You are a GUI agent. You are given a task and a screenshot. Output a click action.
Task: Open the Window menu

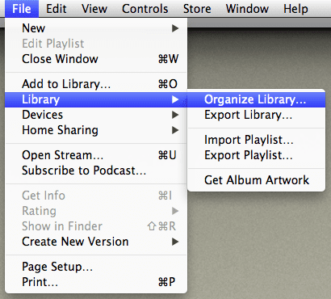(x=247, y=9)
